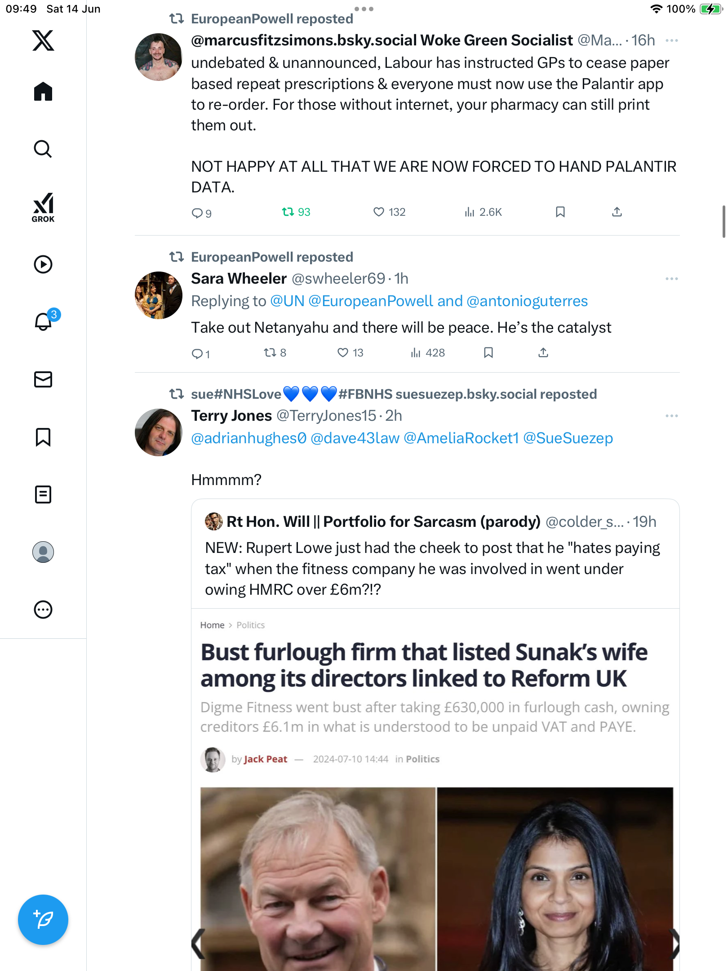This screenshot has height=971, width=728.
Task: Open more options on Terry Jones post
Action: pyautogui.click(x=672, y=416)
